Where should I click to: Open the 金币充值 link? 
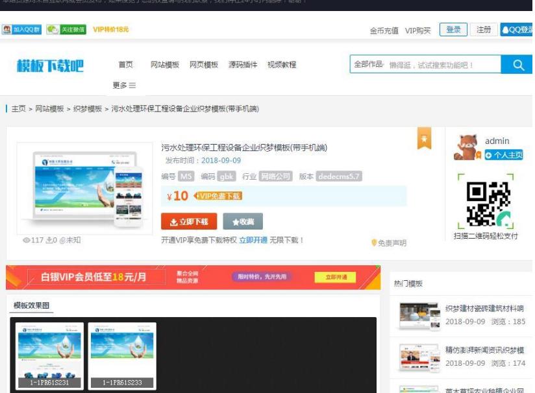[384, 30]
